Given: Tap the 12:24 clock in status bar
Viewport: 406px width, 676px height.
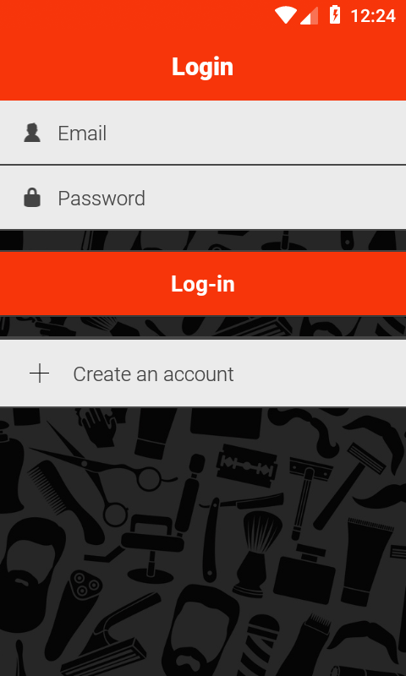Looking at the screenshot, I should [x=373, y=16].
